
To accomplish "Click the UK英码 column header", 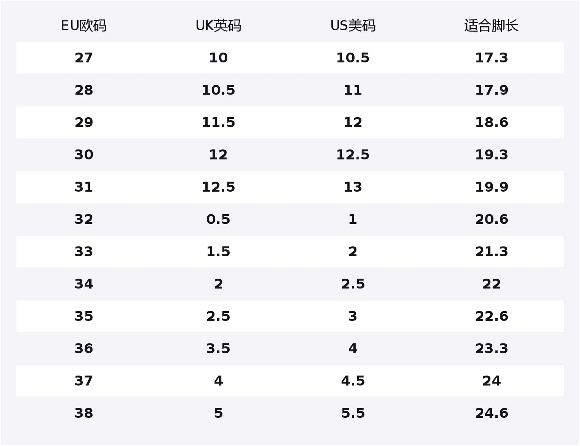I will click(x=218, y=26).
